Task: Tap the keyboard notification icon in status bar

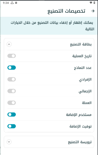Action: click(16, 3)
